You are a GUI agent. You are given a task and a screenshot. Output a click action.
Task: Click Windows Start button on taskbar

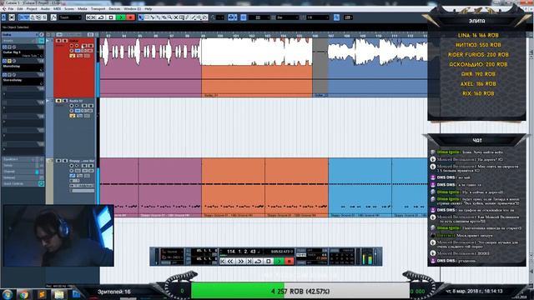click(8, 294)
